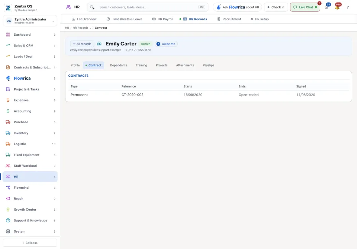This screenshot has height=249, width=357.
Task: Go to Leads / Deal icon
Action: 8,56
